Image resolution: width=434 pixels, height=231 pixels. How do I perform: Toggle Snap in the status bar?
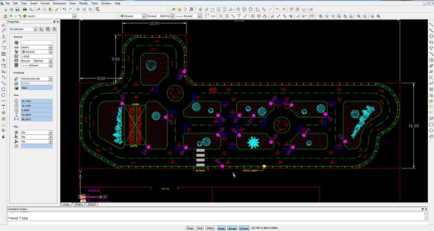(190, 228)
